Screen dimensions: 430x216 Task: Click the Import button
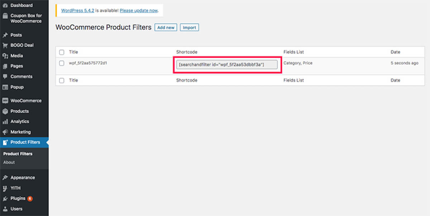tap(189, 27)
